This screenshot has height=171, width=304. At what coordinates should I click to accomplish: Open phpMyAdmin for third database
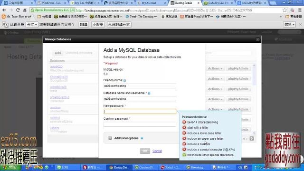pos(238,89)
